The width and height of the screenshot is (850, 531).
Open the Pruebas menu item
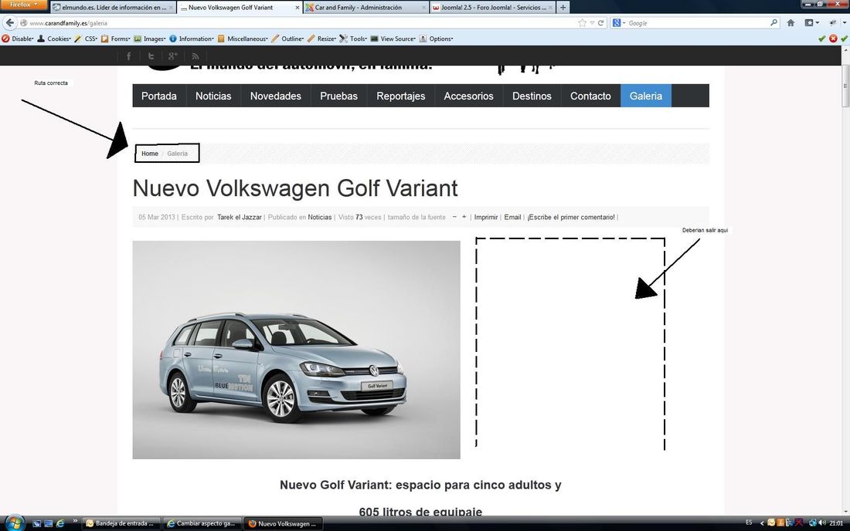click(x=338, y=96)
